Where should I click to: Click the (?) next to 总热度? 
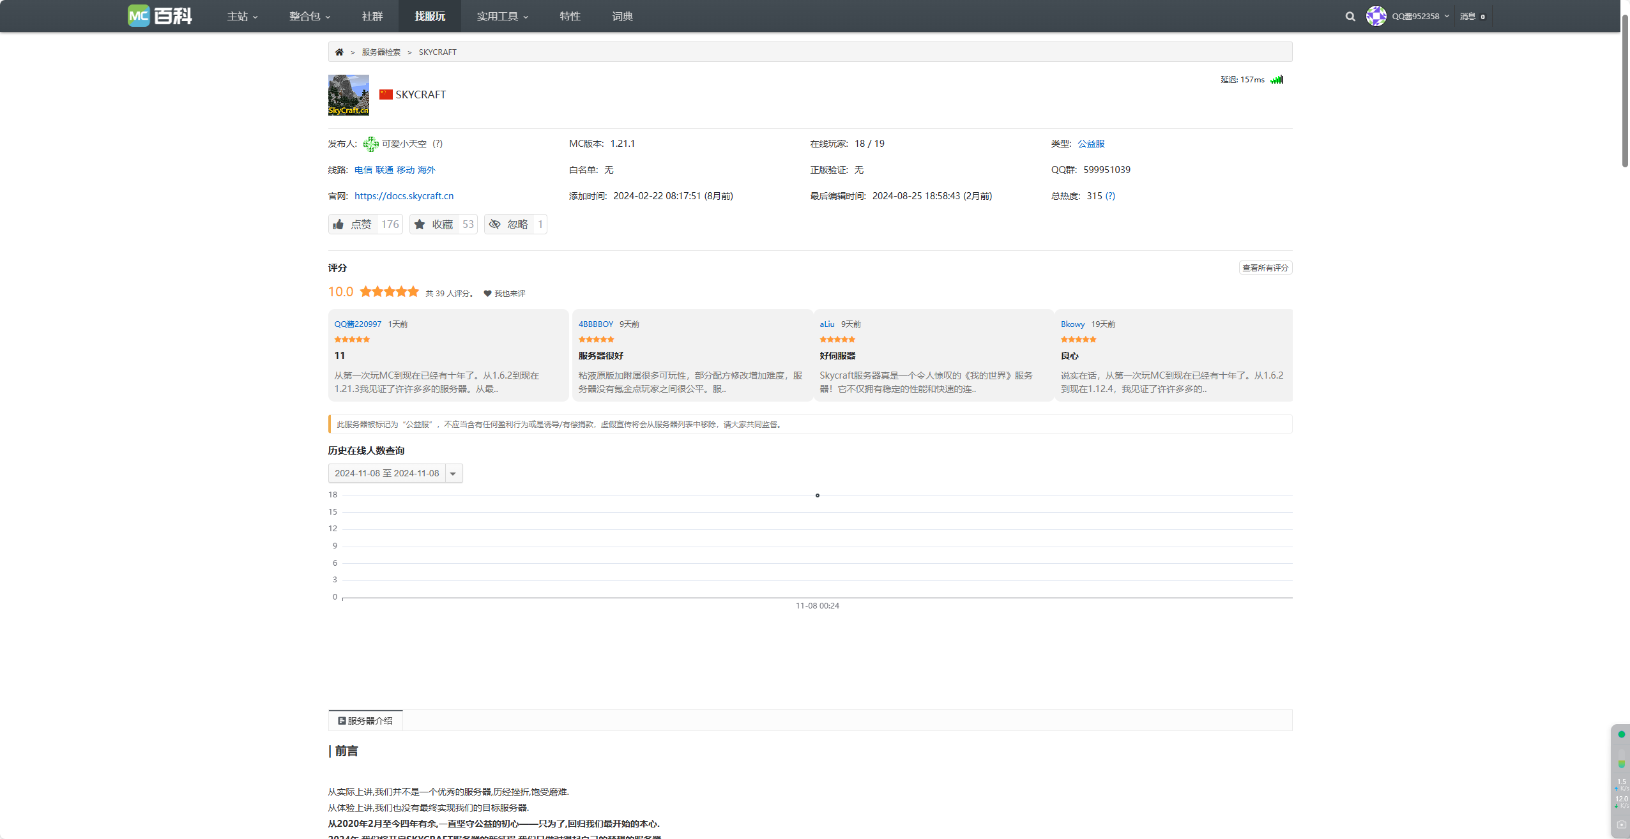pyautogui.click(x=1110, y=196)
